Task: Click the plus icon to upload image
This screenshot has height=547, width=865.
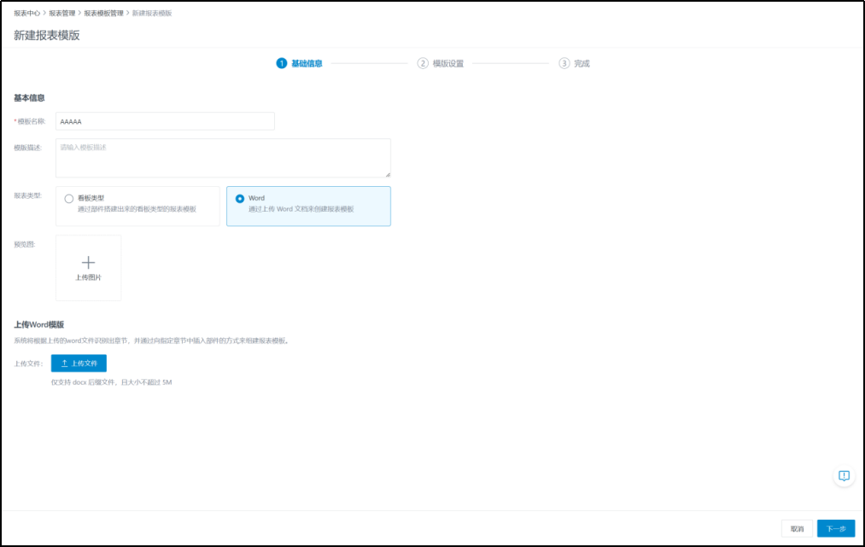Action: (x=88, y=263)
